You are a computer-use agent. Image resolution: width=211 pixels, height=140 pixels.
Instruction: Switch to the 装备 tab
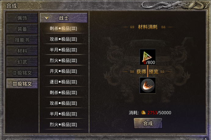point(22,29)
